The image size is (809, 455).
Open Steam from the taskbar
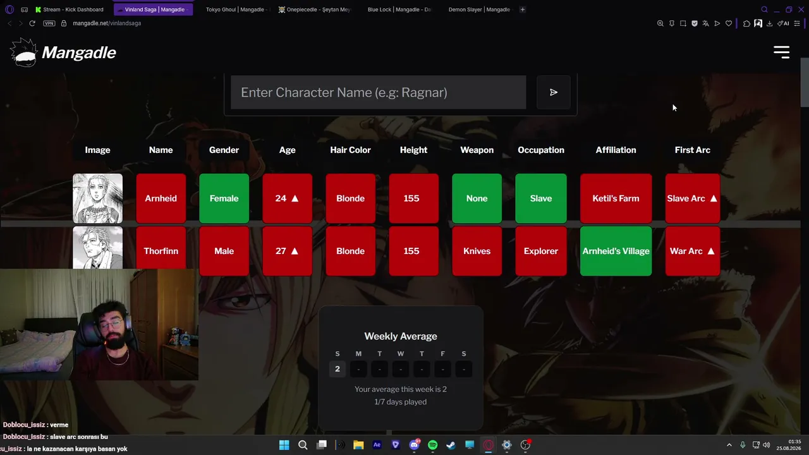451,445
